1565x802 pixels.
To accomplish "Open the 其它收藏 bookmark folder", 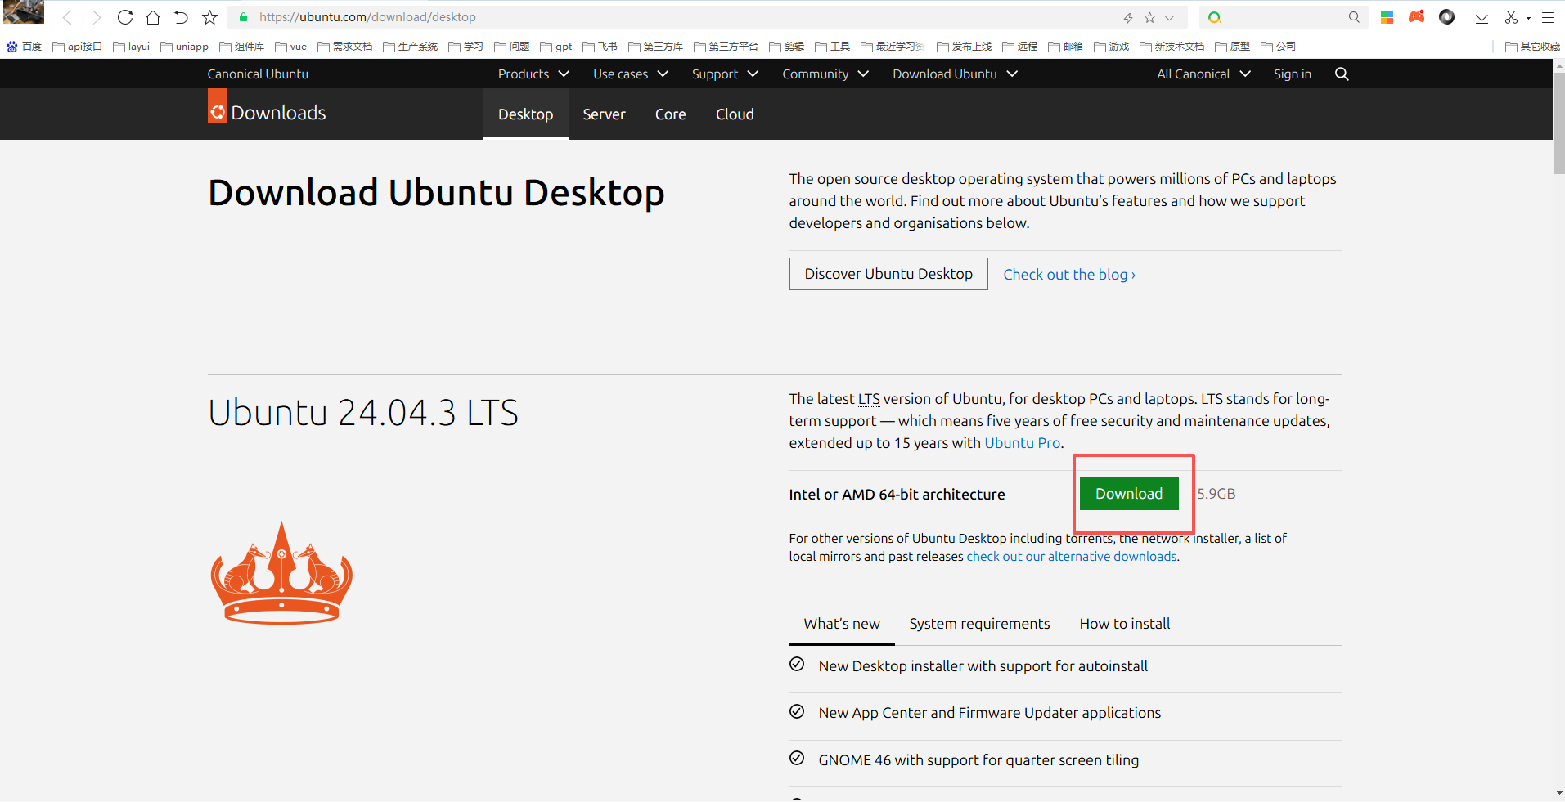I will coord(1532,47).
